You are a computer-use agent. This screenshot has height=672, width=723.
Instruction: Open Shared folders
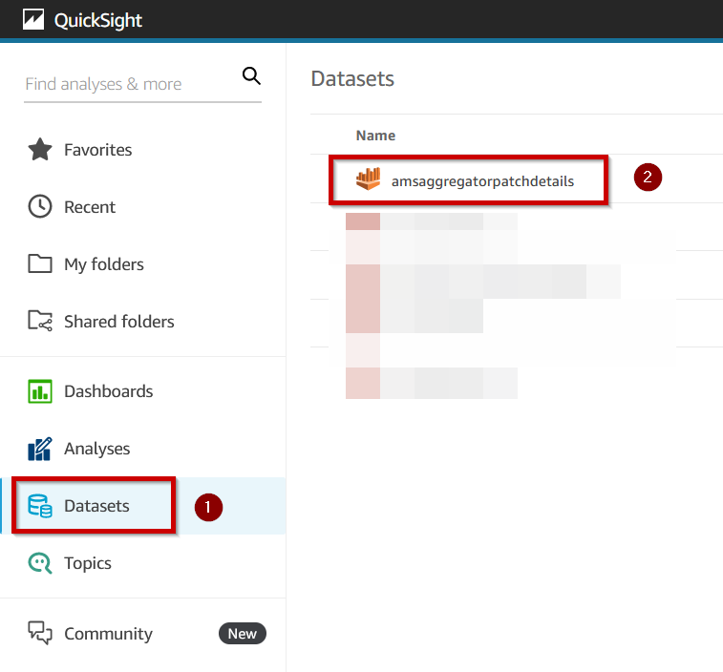click(x=119, y=322)
